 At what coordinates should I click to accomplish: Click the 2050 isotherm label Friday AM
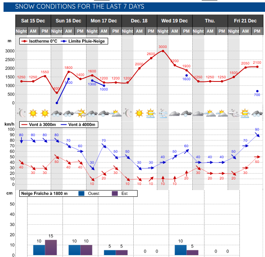click(245, 63)
